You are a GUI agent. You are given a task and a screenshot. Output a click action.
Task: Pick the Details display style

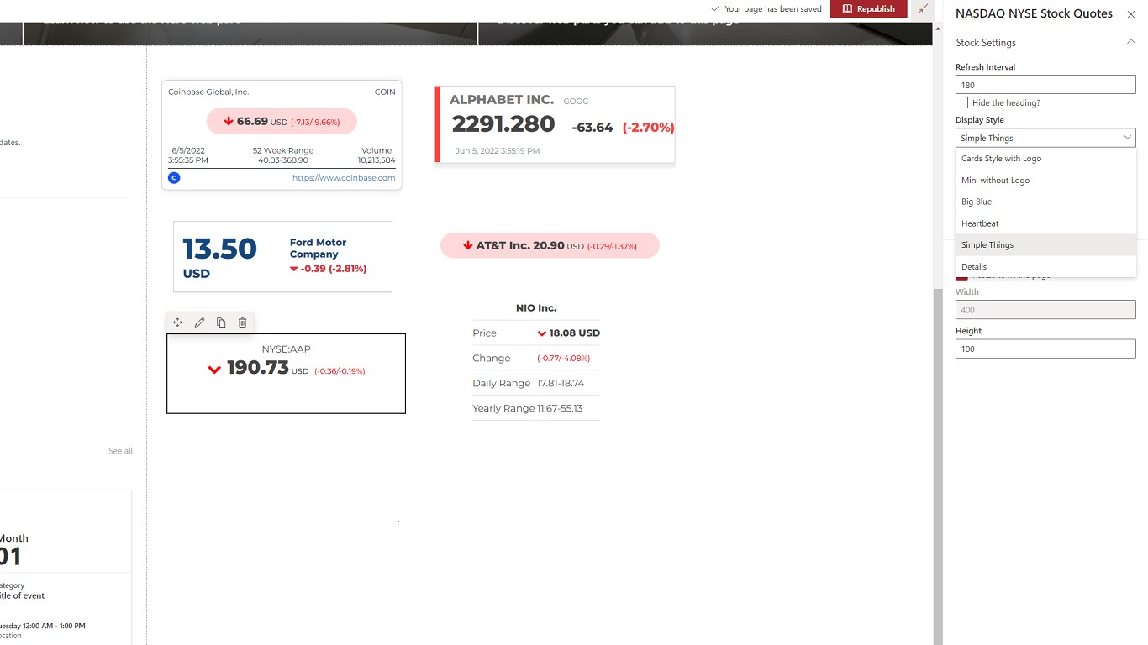[1045, 266]
